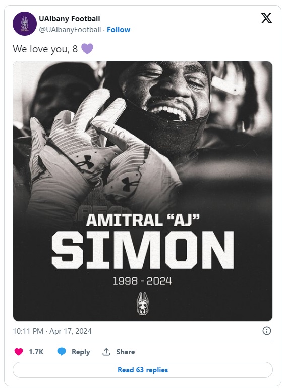The height and width of the screenshot is (390, 284).
Task: Click the @UAlbanyFootball handle
Action: coord(70,30)
